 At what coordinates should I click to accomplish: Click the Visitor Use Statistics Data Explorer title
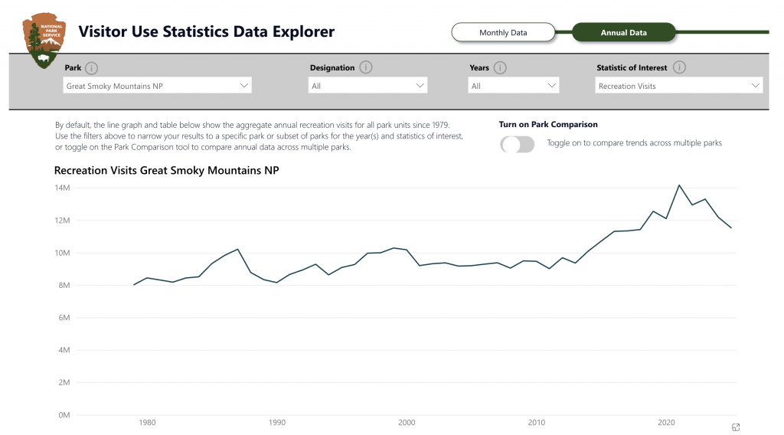click(207, 32)
